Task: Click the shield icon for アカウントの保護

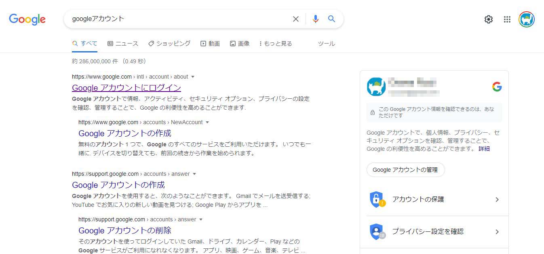Action: [377, 199]
